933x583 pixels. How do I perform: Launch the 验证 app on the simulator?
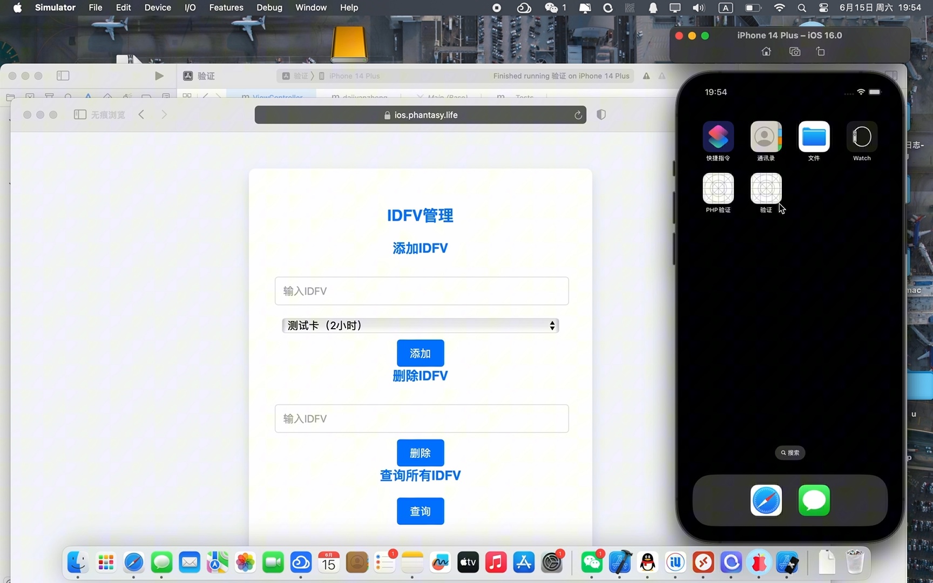(766, 188)
